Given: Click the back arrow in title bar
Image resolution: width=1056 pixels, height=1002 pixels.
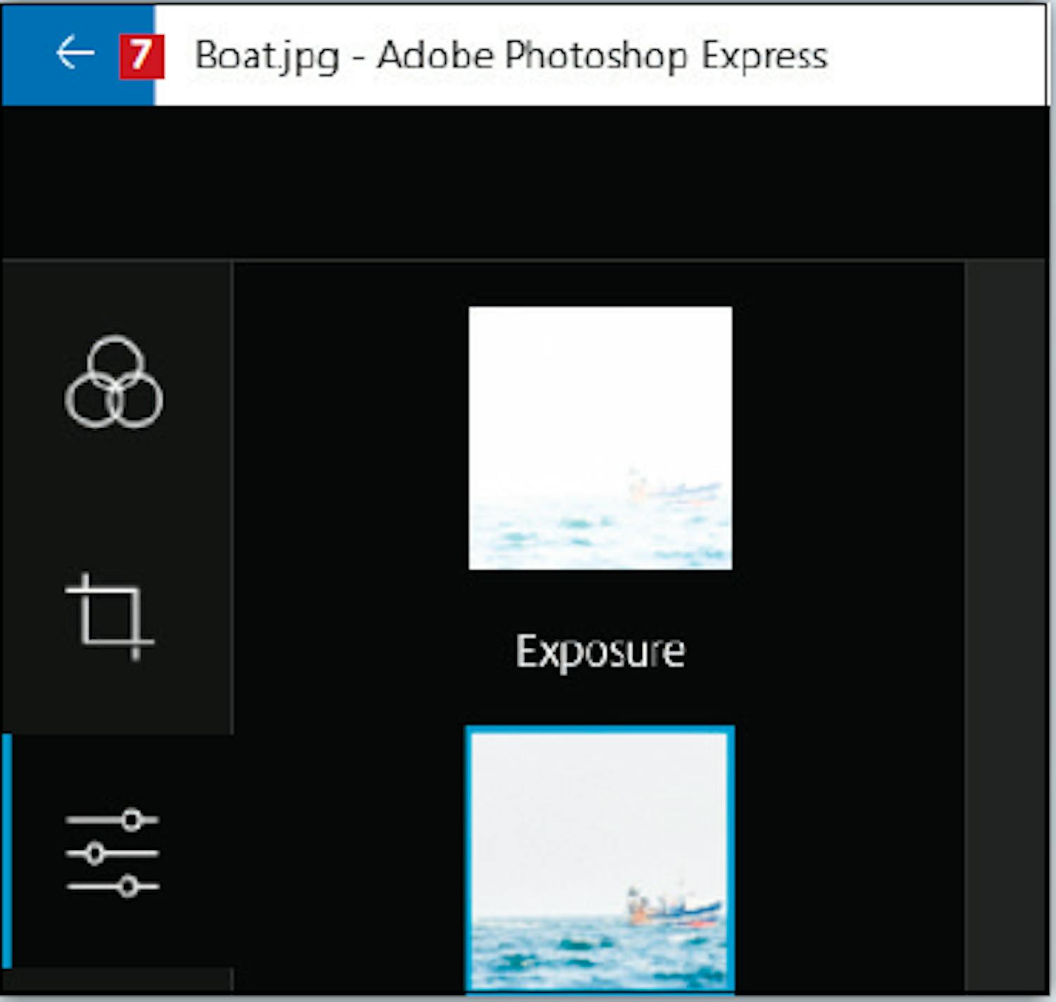Looking at the screenshot, I should (75, 54).
